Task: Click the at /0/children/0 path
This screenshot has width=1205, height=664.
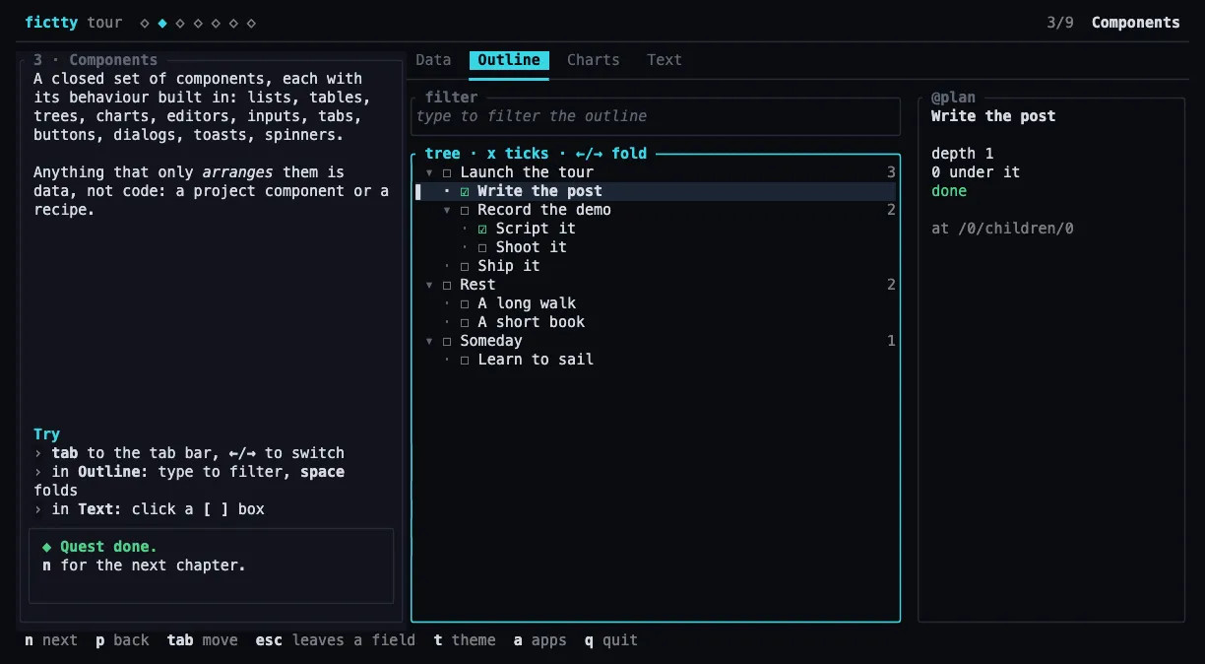Action: 1002,229
